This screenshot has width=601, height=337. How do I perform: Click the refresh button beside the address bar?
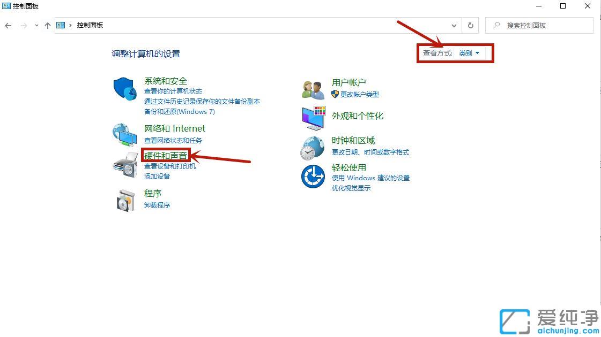[x=470, y=25]
